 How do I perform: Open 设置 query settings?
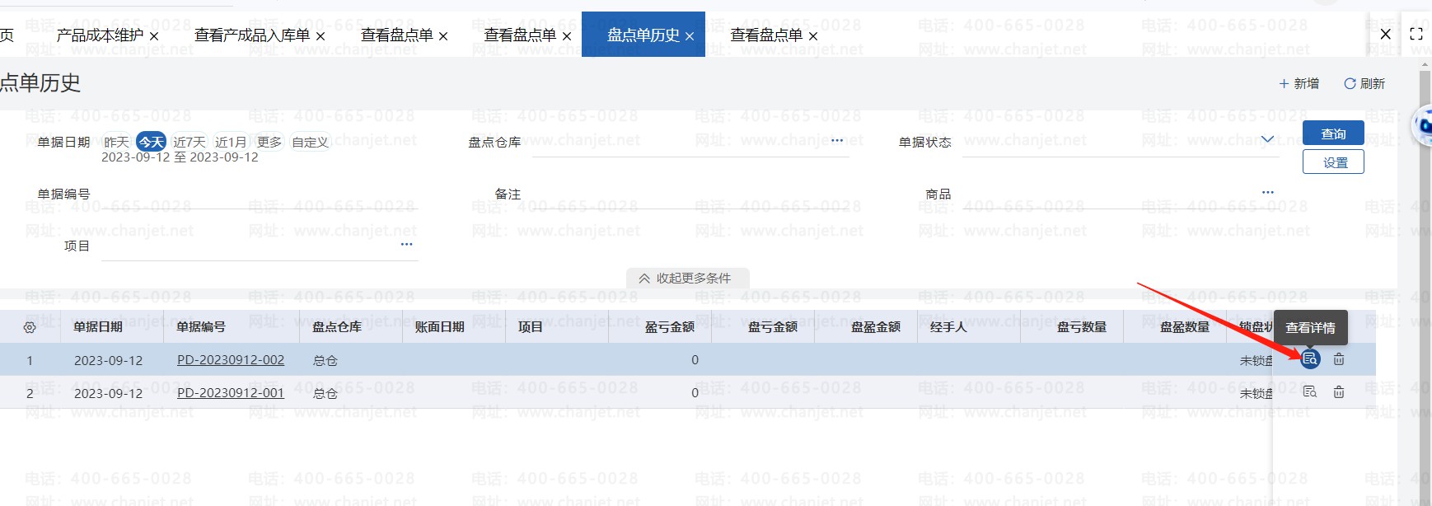(1333, 162)
